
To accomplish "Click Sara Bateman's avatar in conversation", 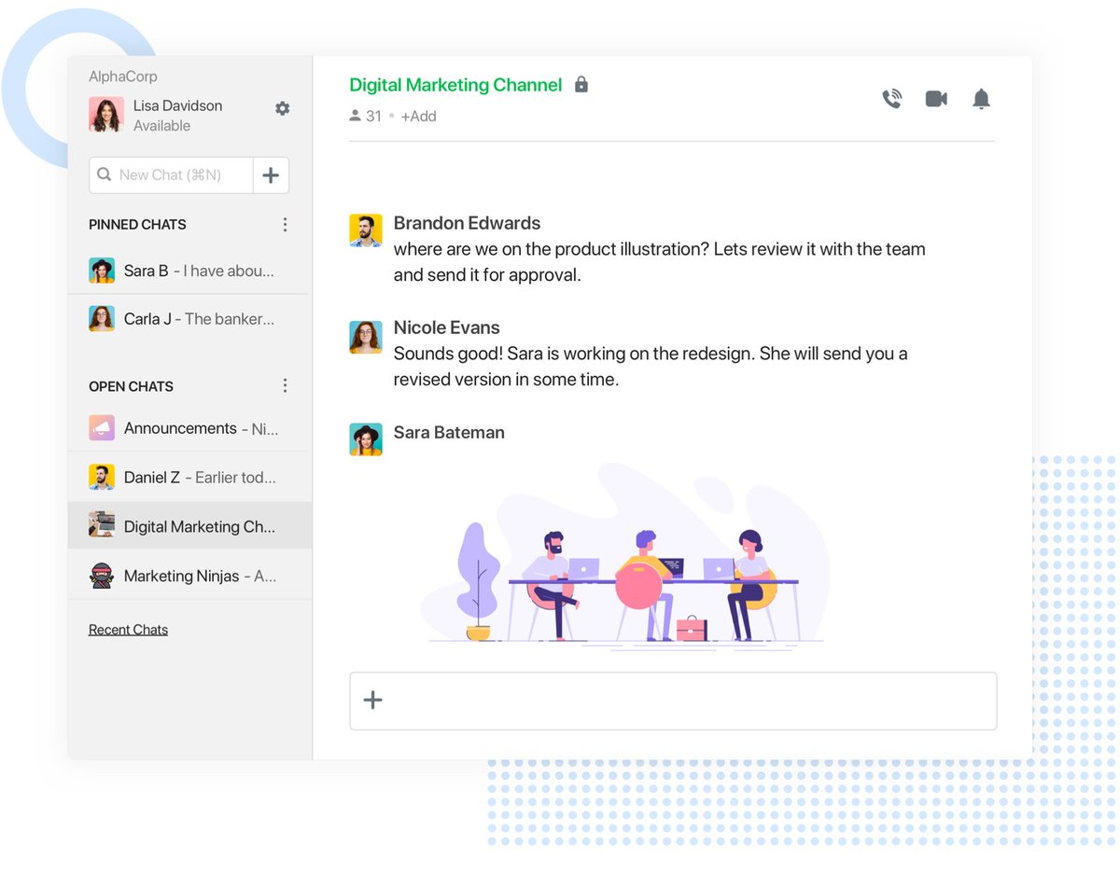I will tap(366, 439).
